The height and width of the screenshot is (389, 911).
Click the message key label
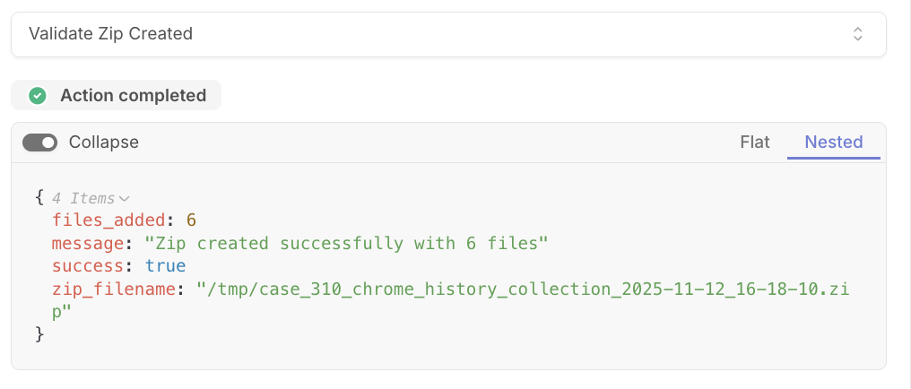[85, 243]
